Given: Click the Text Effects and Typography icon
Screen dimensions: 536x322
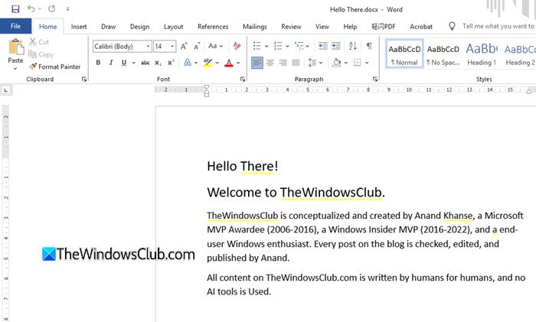Looking at the screenshot, I should [x=188, y=63].
